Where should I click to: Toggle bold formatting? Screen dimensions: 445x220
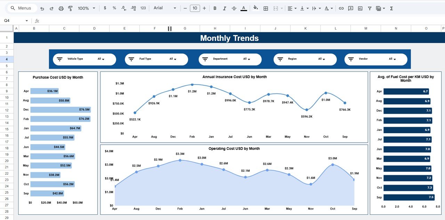[215, 8]
